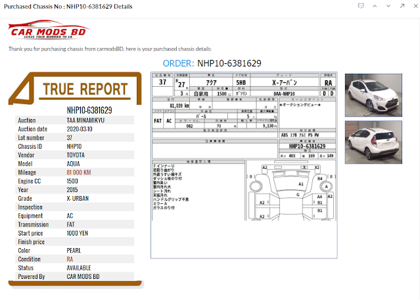Select the auction date 2020-03-10
Image resolution: width=420 pixels, height=300 pixels.
pos(80,129)
